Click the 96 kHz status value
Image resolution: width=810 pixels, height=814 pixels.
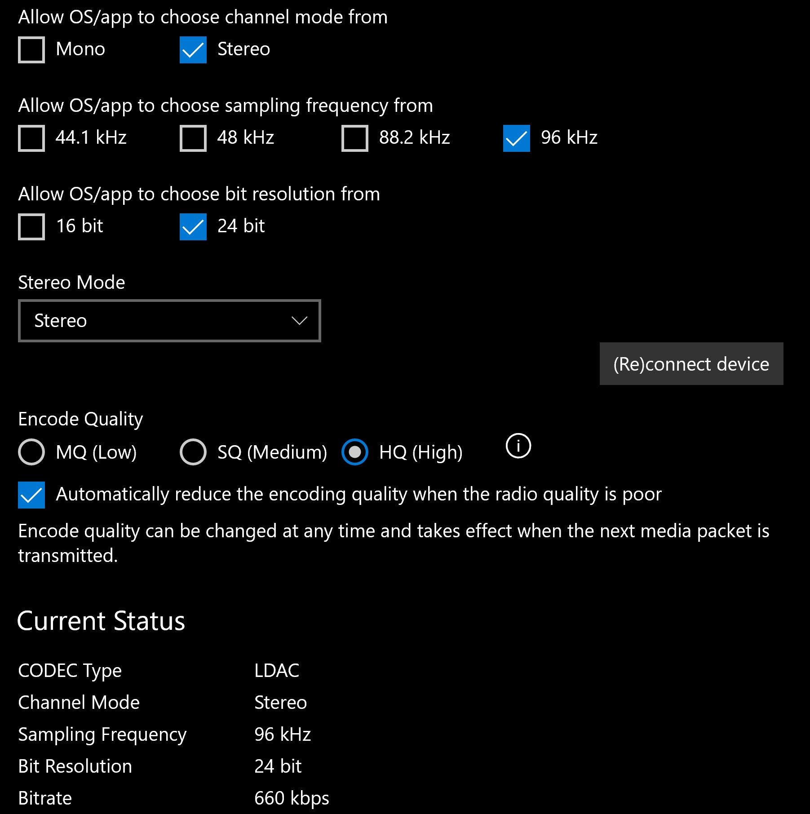click(x=283, y=734)
